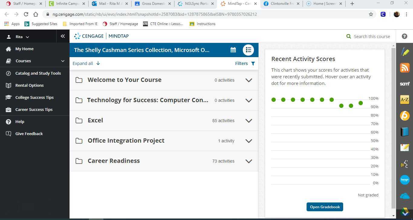Open the Filters panel

pos(244,63)
